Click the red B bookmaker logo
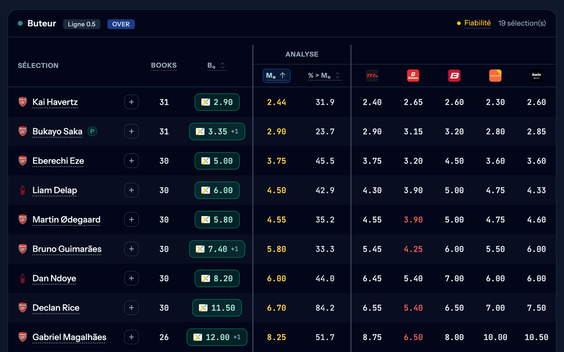This screenshot has height=352, width=564. pyautogui.click(x=454, y=75)
